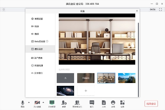Expand the audio options arrow beside microphone
Screen dimensions: 165x110
29,102
